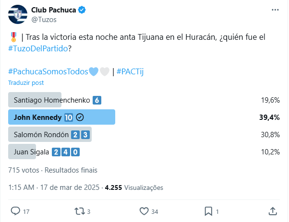Screen dimensions: 289x222
Task: Select the Santiago Homenchenko poll option
Action: pos(144,100)
